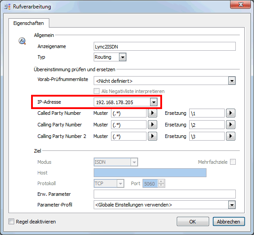The width and height of the screenshot is (254, 235).
Task: Open Called Party Number Muster arrow menu
Action: (152, 113)
